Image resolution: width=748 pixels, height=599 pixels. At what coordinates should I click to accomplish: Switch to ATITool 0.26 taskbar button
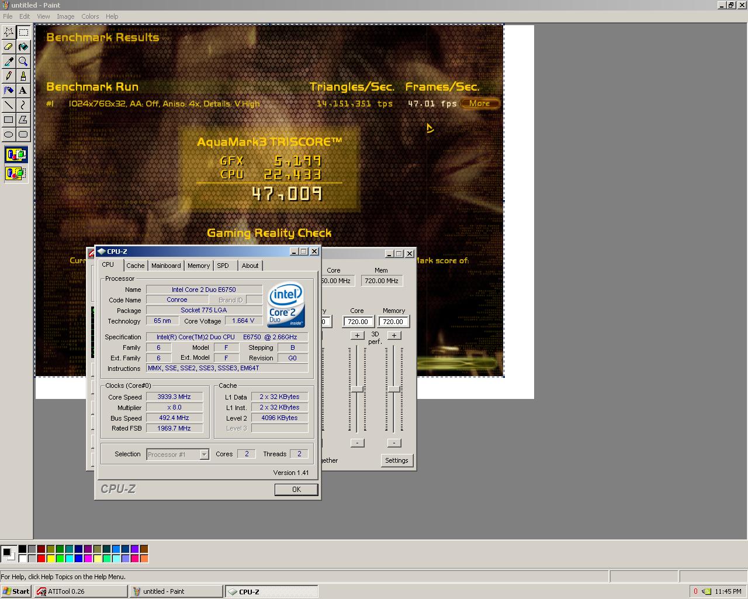(x=81, y=591)
